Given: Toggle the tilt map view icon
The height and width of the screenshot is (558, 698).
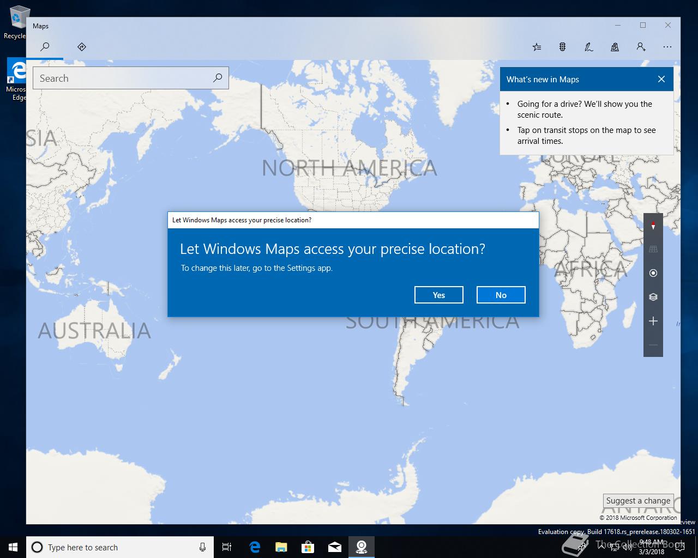Looking at the screenshot, I should pyautogui.click(x=653, y=249).
